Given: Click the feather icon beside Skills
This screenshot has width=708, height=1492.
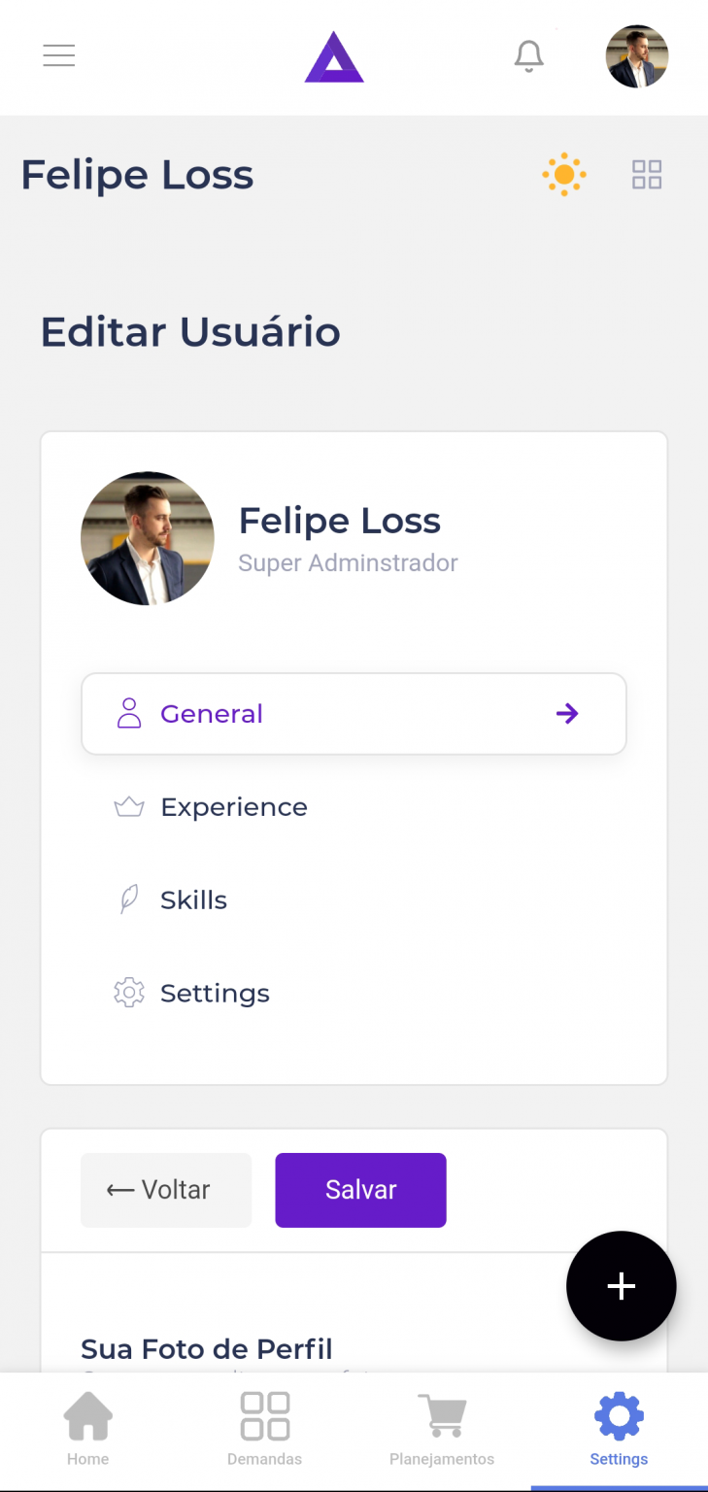Looking at the screenshot, I should [129, 900].
